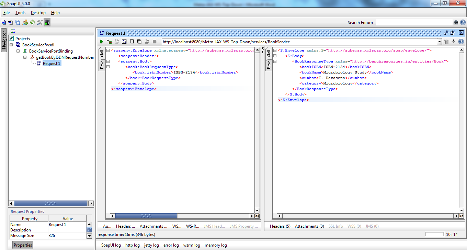Switch the request editor to Raw view

pyautogui.click(x=102, y=65)
